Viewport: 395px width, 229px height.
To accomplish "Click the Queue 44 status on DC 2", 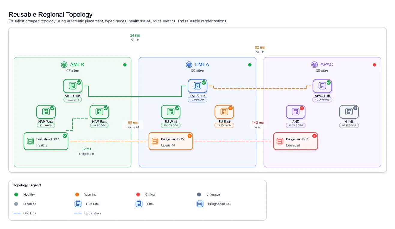I will coord(168,145).
